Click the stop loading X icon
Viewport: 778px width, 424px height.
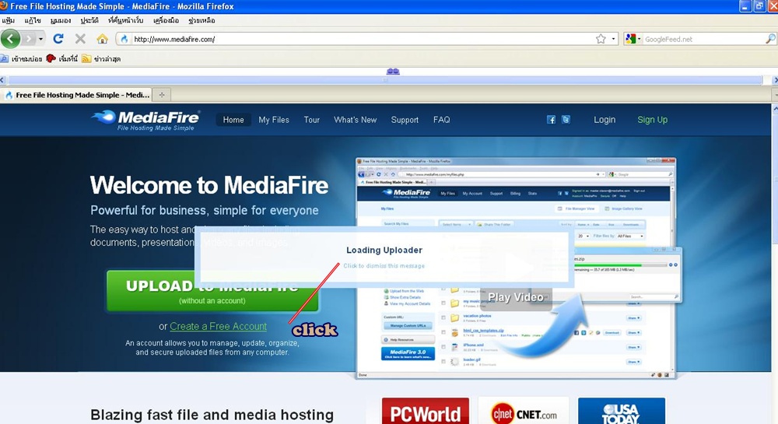click(x=80, y=39)
